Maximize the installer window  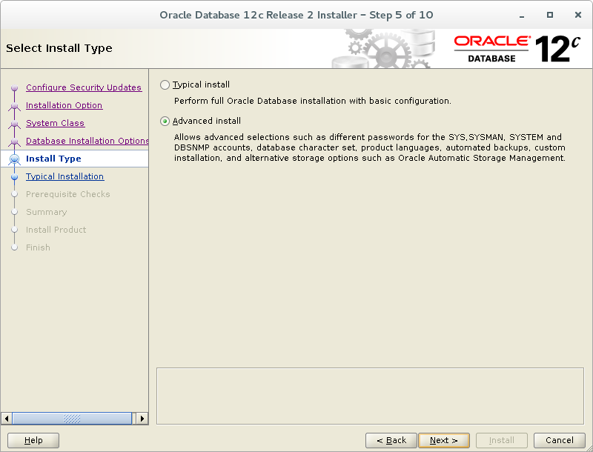550,15
